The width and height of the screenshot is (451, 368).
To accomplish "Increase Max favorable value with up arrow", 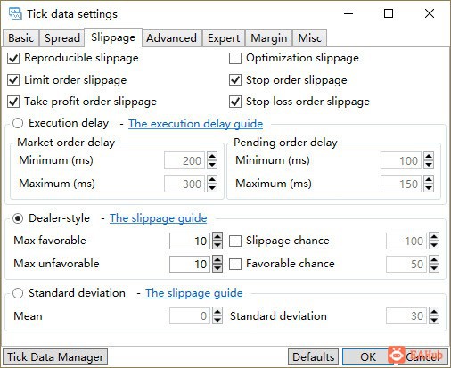I will pos(217,237).
